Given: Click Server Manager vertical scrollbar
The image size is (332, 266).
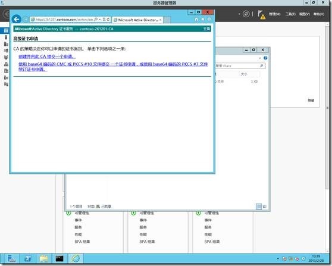Looking at the screenshot, I should click(327, 108).
